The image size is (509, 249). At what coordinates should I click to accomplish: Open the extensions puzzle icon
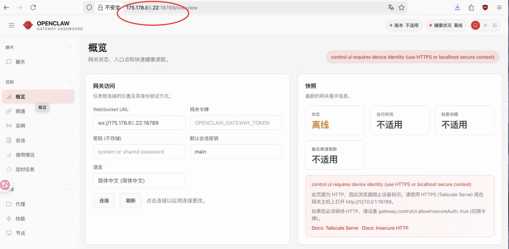(471, 8)
